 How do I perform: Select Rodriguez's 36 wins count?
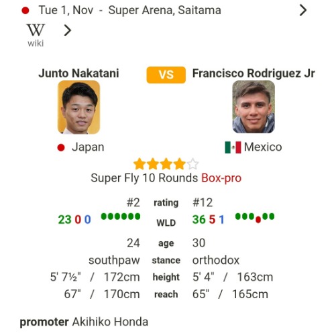pos(199,220)
